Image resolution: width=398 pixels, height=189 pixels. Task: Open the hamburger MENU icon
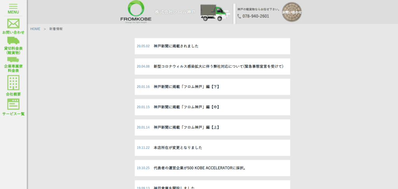pyautogui.click(x=13, y=7)
